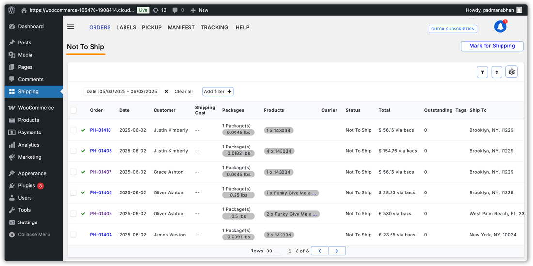Open the notification bell icon

[x=501, y=27]
